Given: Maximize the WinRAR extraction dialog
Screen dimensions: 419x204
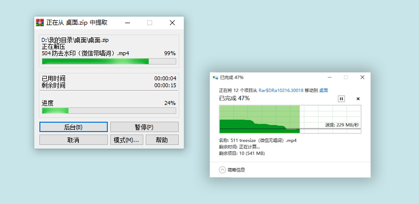Looking at the screenshot, I should point(150,23).
